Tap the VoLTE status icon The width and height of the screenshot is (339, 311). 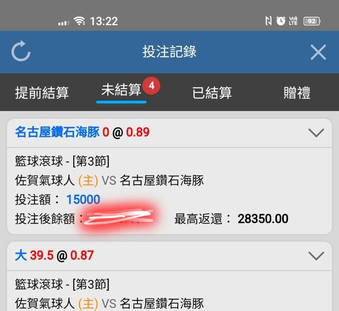[293, 21]
